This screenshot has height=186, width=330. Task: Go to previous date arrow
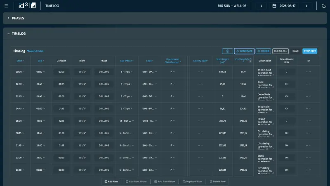pyautogui.click(x=262, y=6)
